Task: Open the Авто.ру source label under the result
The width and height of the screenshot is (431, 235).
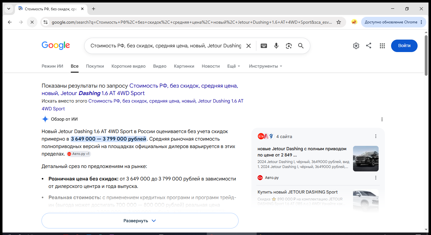Action: (x=268, y=178)
